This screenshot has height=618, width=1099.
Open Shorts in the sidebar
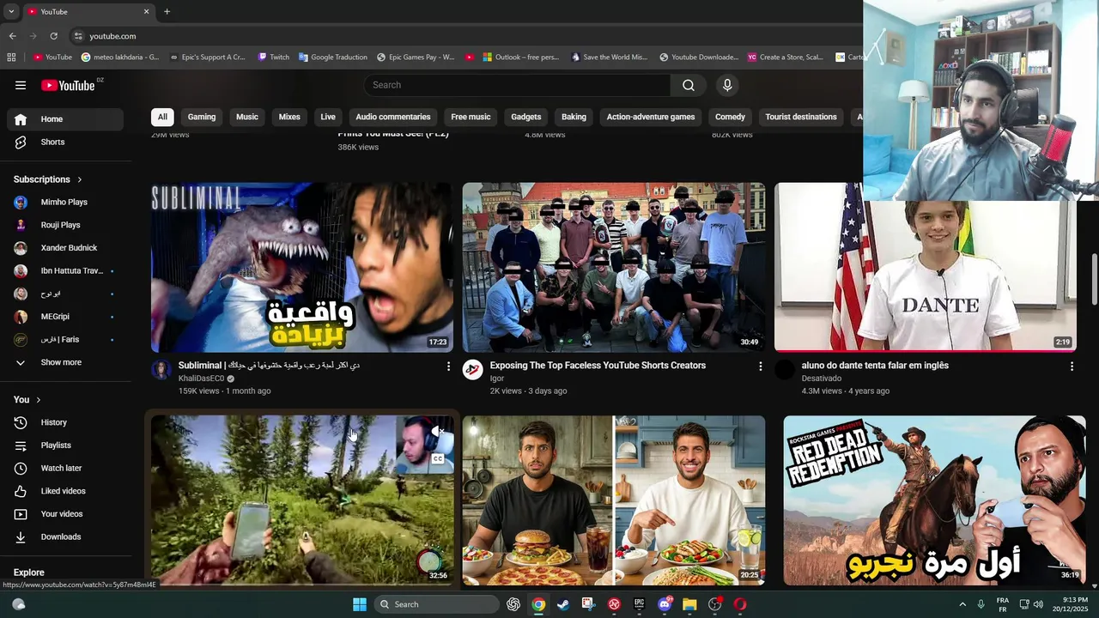tap(65, 142)
